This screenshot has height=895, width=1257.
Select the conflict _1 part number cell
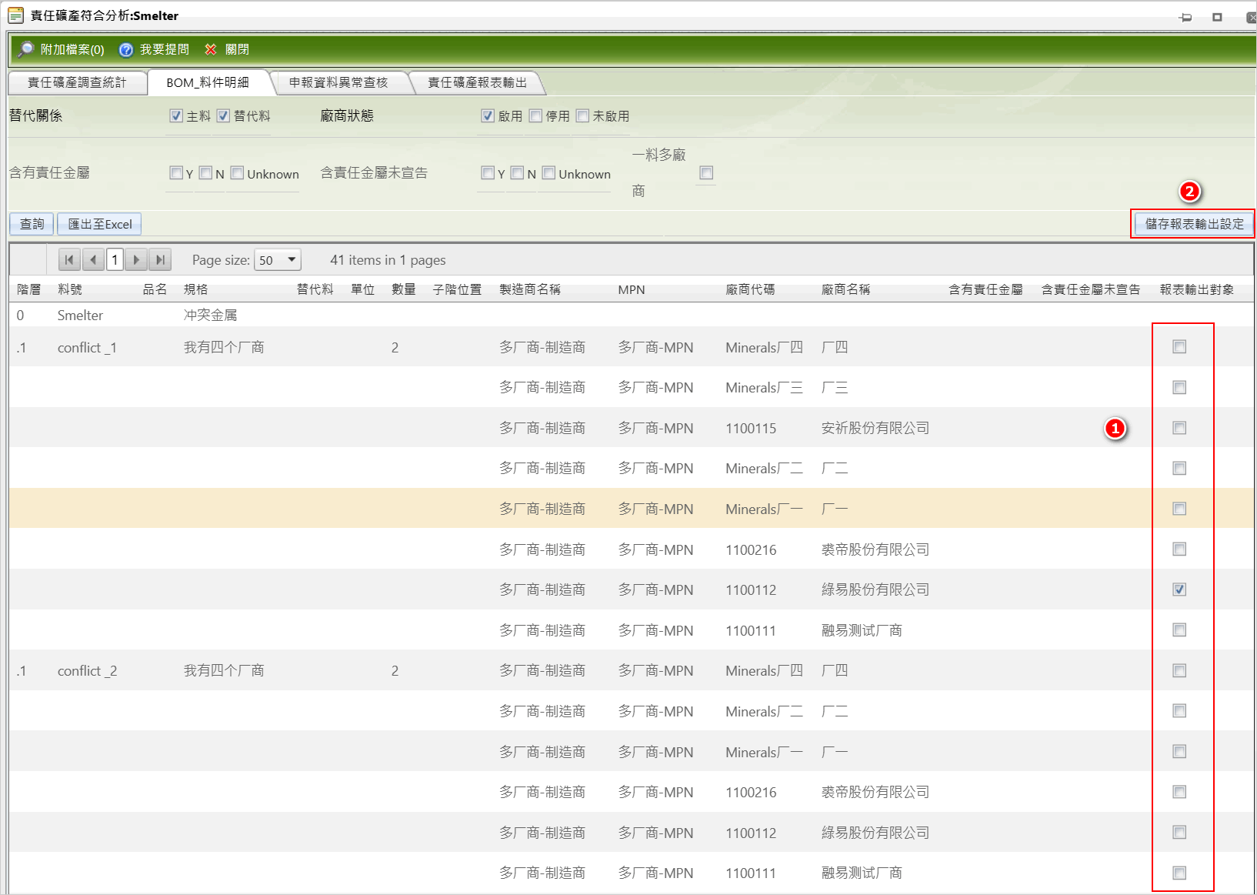(x=87, y=348)
